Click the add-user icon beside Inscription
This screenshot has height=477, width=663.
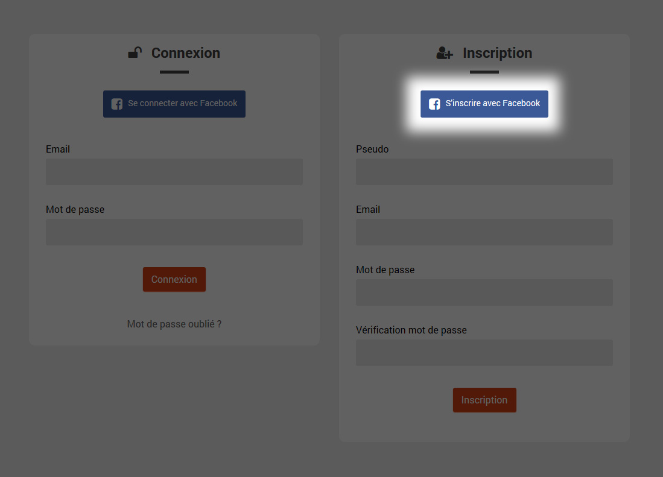click(444, 53)
